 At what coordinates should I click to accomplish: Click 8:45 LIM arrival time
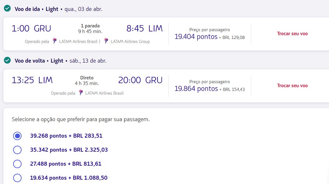pos(145,28)
